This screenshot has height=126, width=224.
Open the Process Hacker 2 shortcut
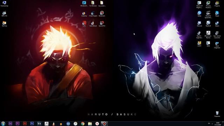(x=208, y=5)
